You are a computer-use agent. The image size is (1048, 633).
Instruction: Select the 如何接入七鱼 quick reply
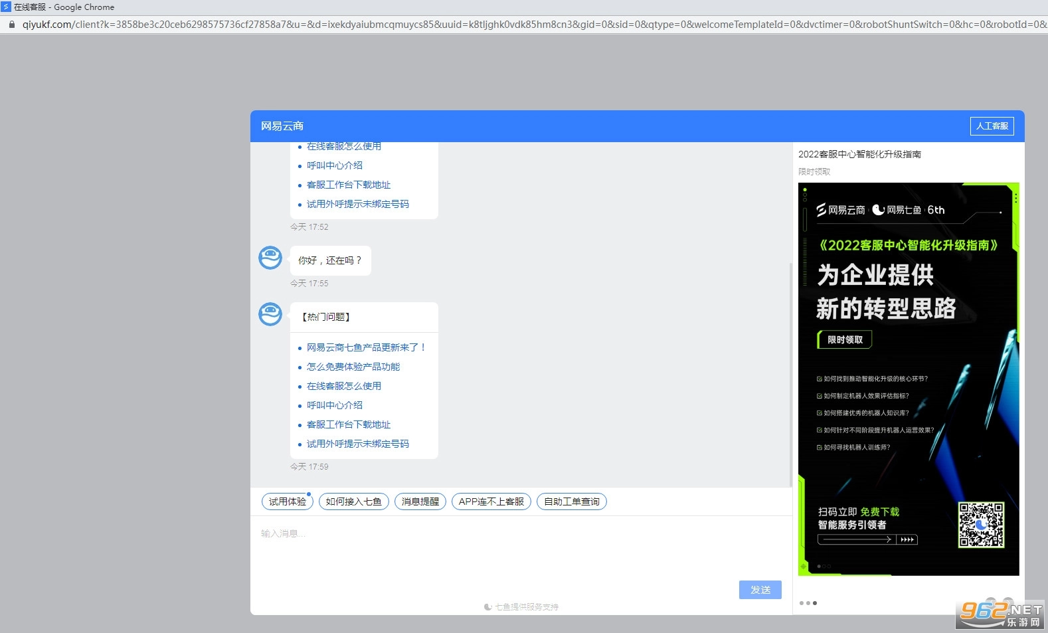click(x=353, y=502)
